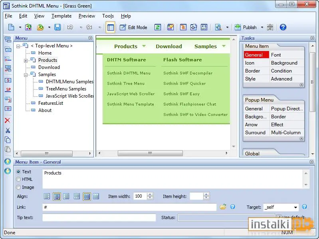Viewport: 319px width, 239px height.
Task: Click the green refresh preview icon
Action: coord(158,27)
